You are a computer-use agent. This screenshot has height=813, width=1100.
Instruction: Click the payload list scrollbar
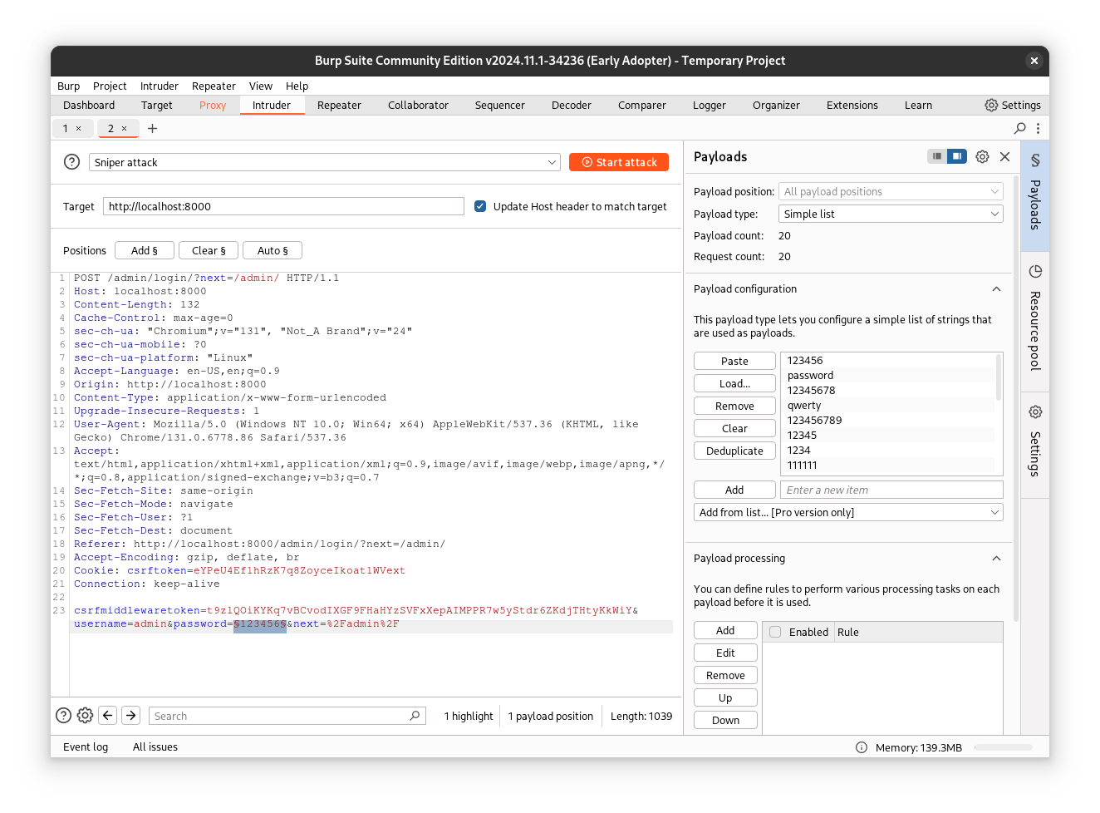click(x=999, y=377)
